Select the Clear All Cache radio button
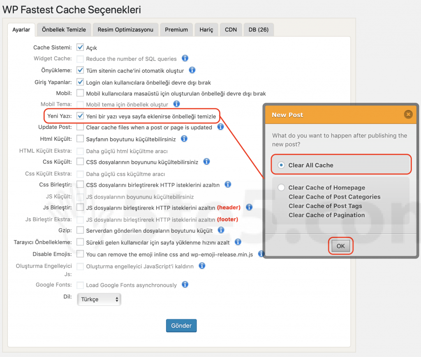421x357 pixels. pyautogui.click(x=281, y=165)
